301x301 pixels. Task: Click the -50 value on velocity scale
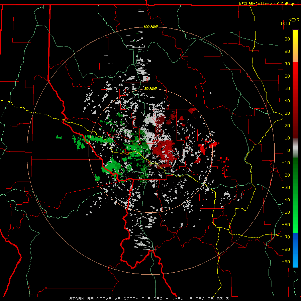point(286,212)
